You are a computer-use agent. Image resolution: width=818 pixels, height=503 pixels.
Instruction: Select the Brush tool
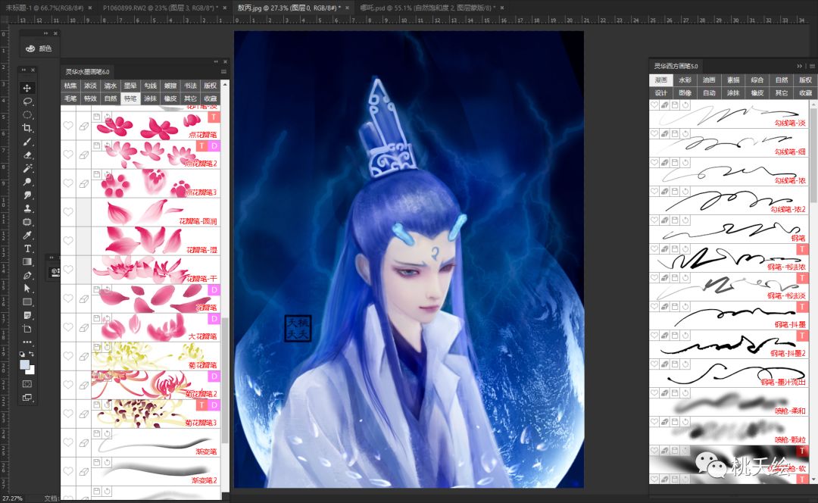(28, 142)
